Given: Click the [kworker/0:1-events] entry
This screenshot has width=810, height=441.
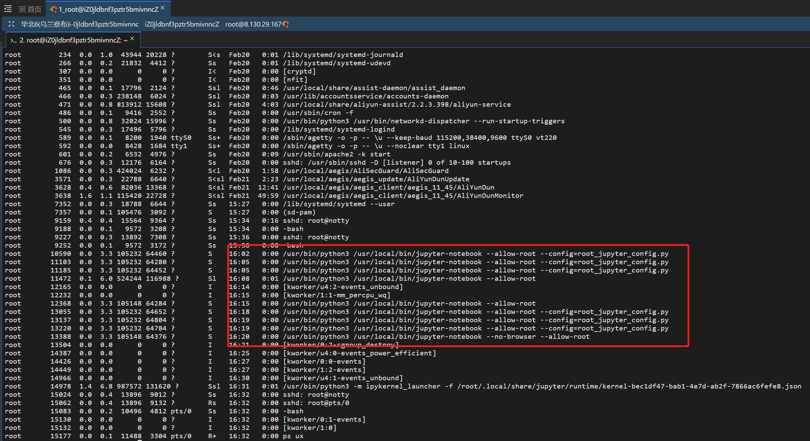Looking at the screenshot, I should pyautogui.click(x=324, y=420).
